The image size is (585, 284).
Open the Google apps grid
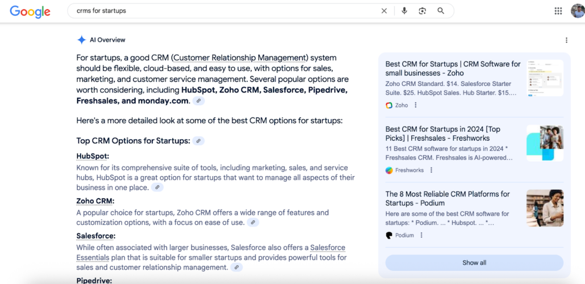click(558, 11)
